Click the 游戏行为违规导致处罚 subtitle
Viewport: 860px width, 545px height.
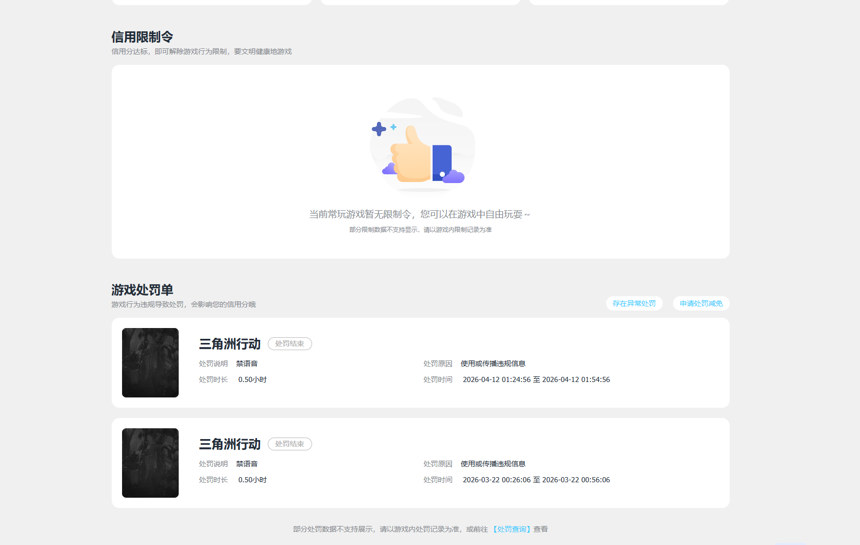tap(183, 304)
